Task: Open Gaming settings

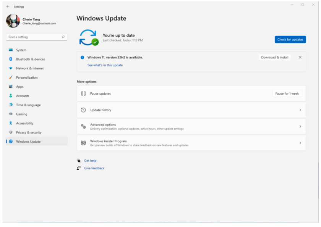Action: point(37,114)
